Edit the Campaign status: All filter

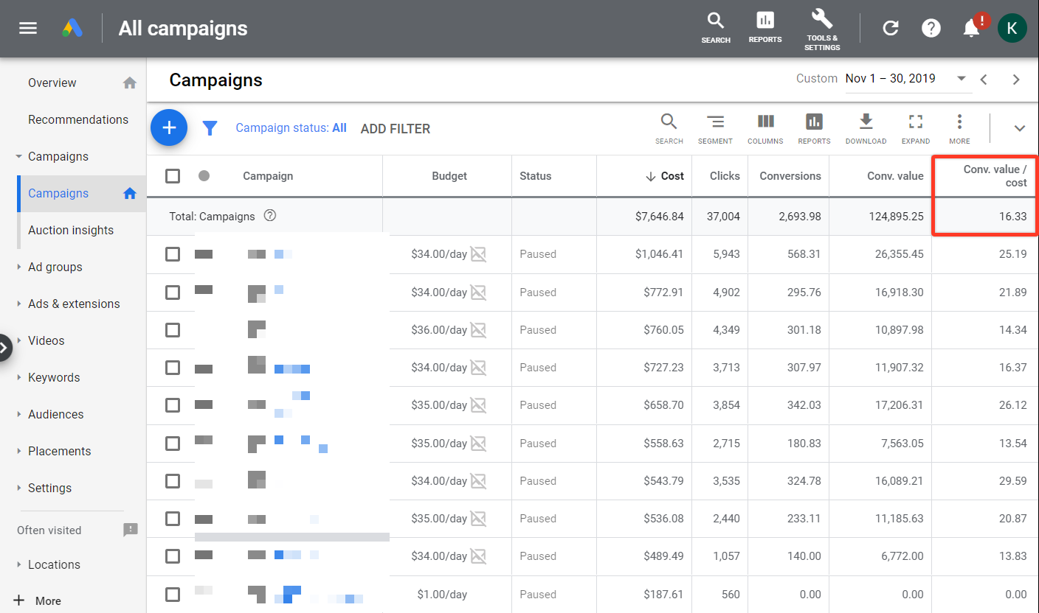coord(291,127)
